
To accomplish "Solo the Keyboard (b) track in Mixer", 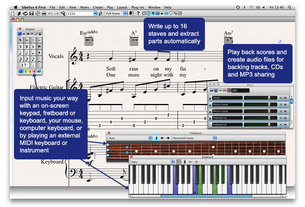I will [281, 125].
